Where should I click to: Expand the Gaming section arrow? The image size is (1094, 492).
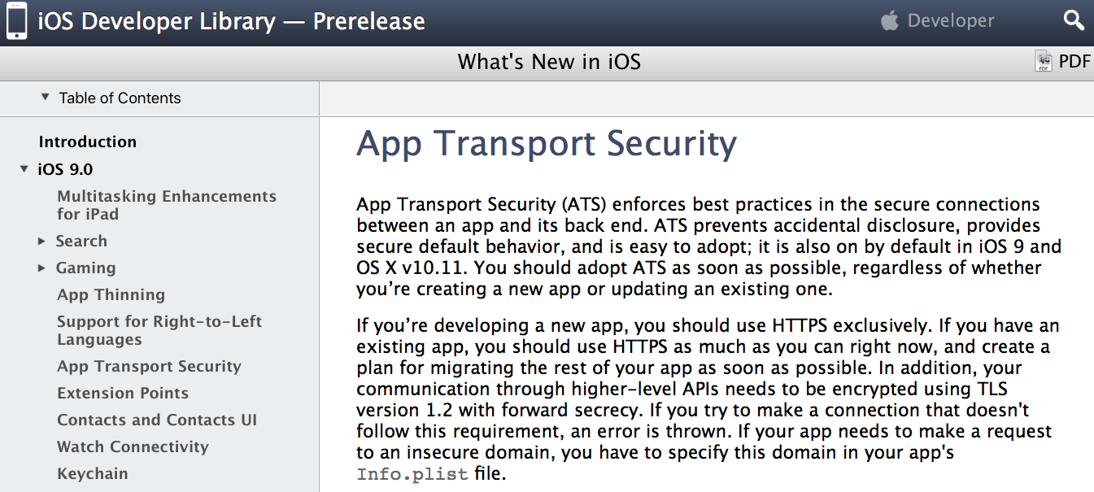41,268
